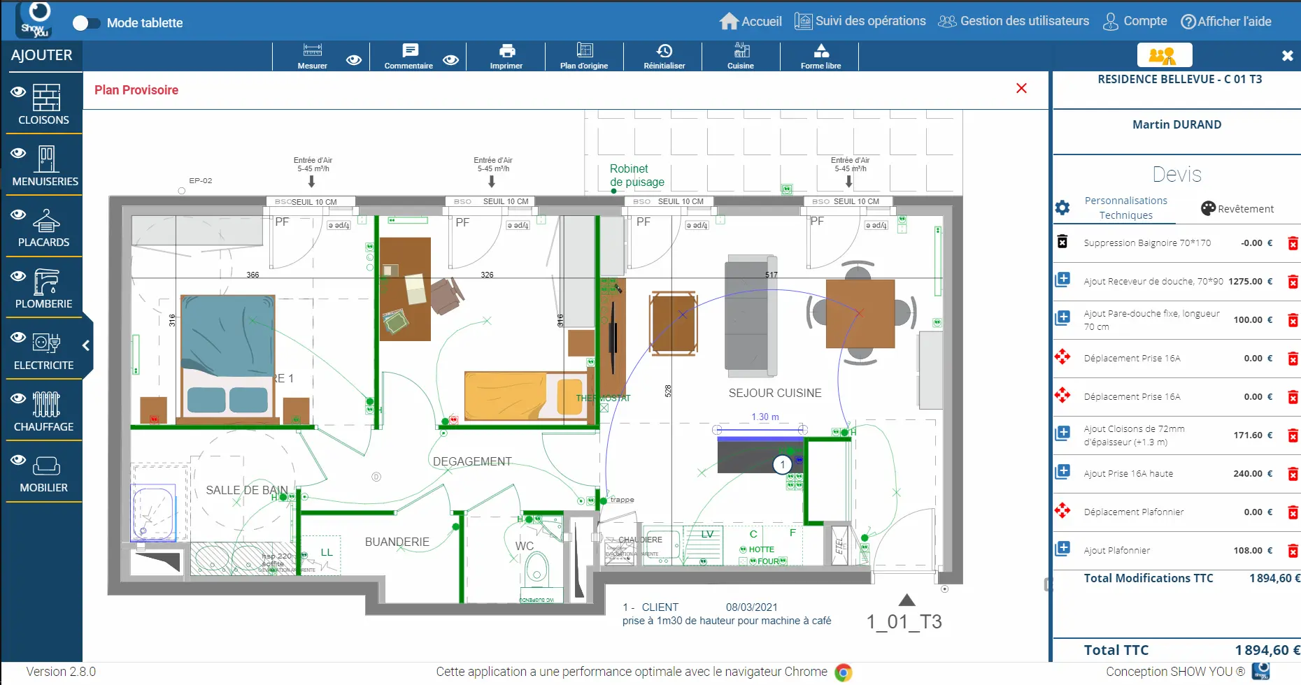Toggle visibility eye next to Commentaire
The height and width of the screenshot is (685, 1301).
451,60
